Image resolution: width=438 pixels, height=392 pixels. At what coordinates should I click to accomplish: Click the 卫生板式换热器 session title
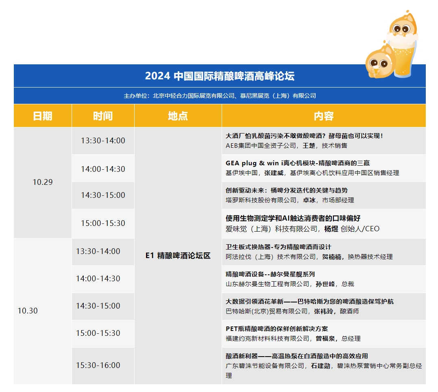pos(279,247)
